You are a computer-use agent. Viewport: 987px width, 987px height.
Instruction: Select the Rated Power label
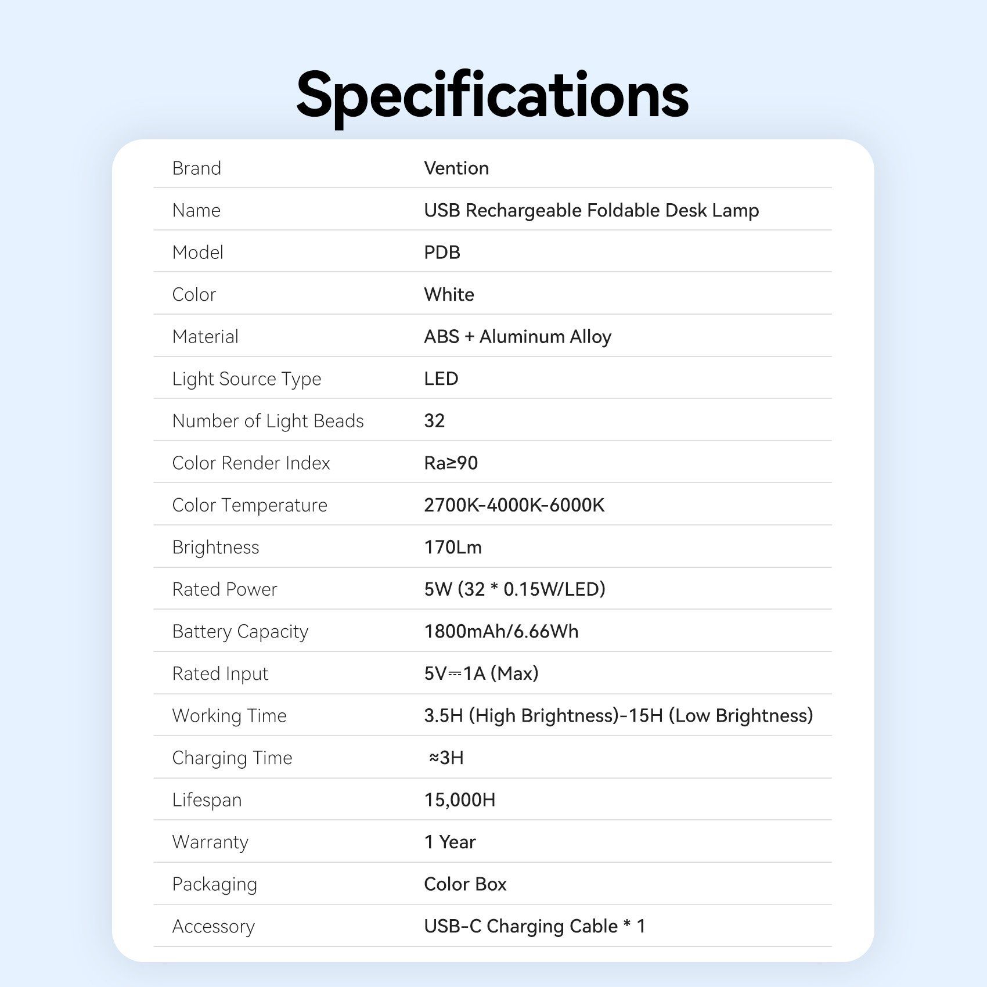[x=225, y=589]
